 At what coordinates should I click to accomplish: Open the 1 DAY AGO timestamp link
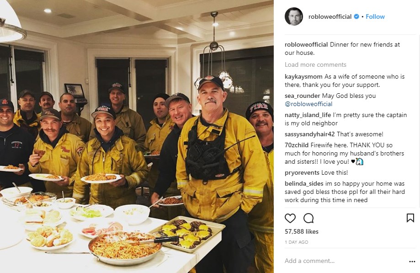(296, 242)
